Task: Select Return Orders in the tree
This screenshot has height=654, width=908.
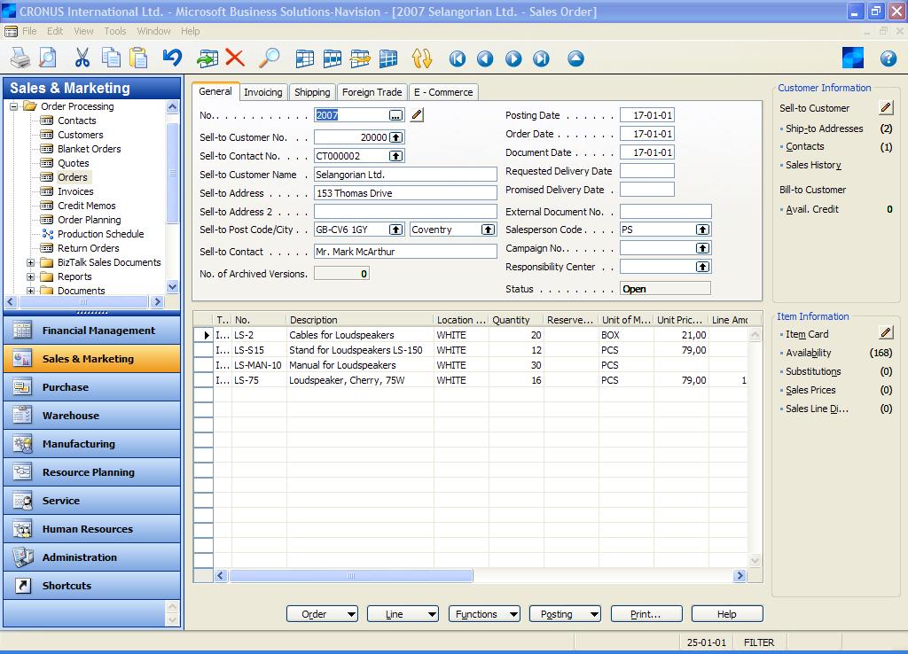Action: tap(89, 248)
